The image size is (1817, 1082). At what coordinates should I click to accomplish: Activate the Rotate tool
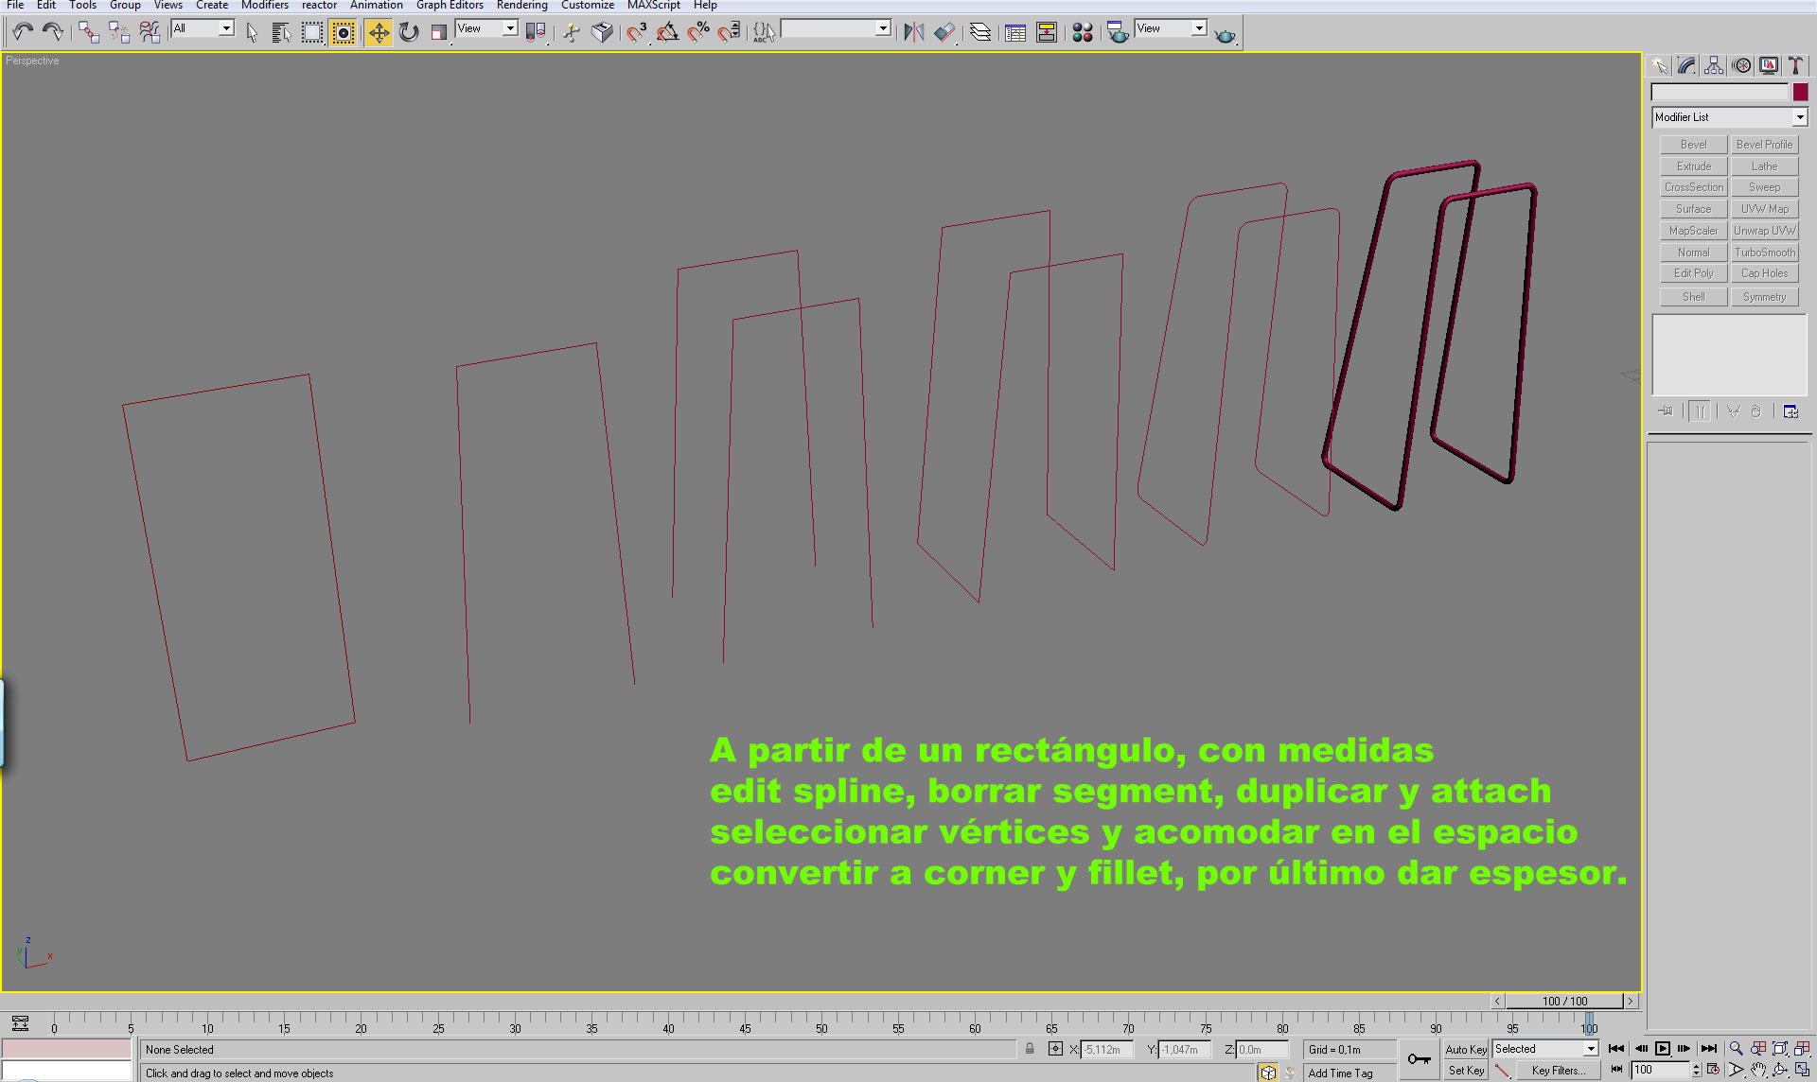point(409,33)
